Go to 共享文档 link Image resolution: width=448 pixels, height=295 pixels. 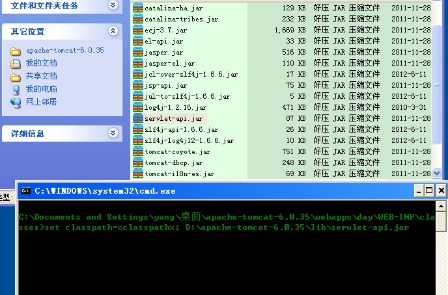(42, 76)
